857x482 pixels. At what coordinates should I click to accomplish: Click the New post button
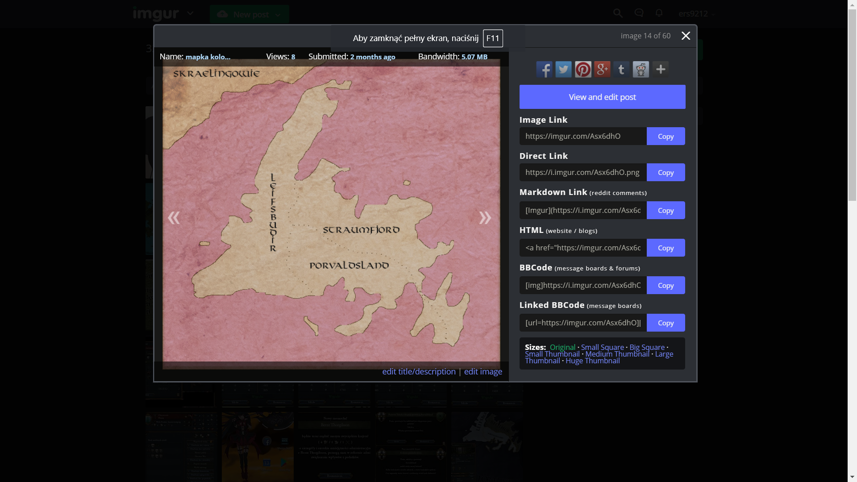click(x=249, y=14)
